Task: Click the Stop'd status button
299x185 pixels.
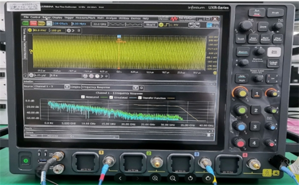Action: tap(150, 24)
